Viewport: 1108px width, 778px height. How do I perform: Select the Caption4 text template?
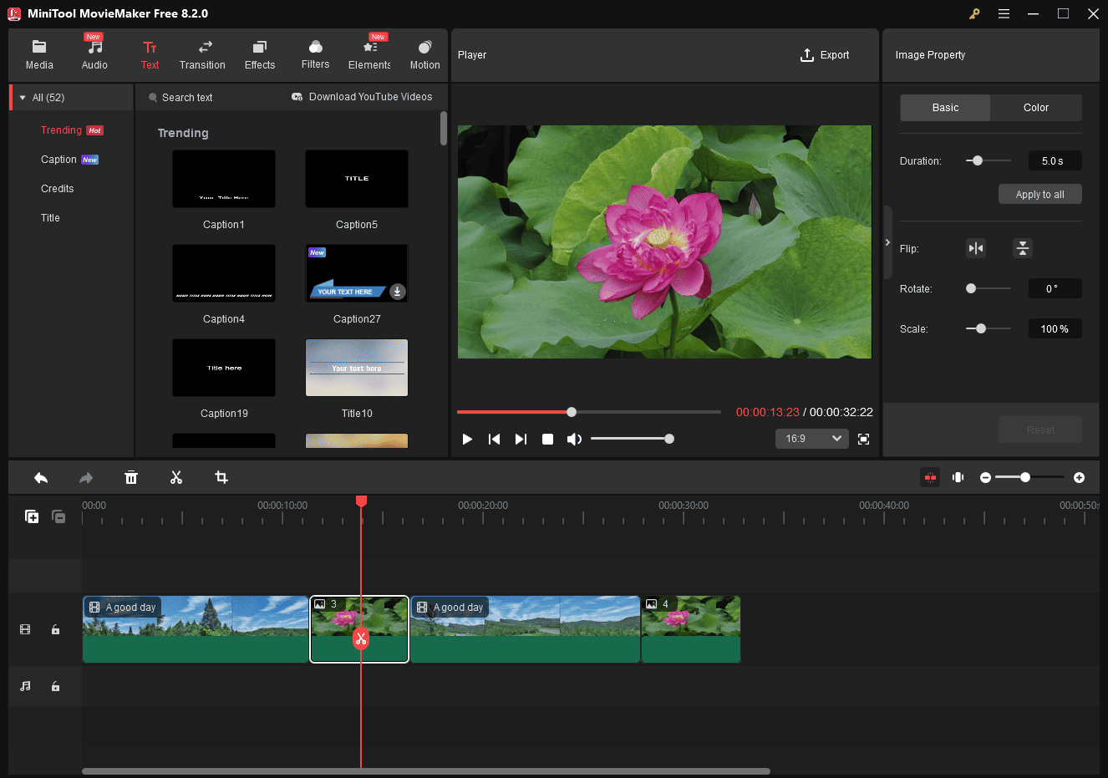224,273
